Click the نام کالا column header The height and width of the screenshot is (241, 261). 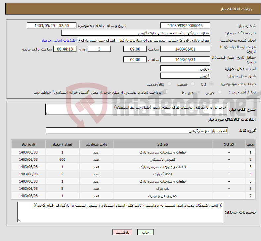pos(162,144)
